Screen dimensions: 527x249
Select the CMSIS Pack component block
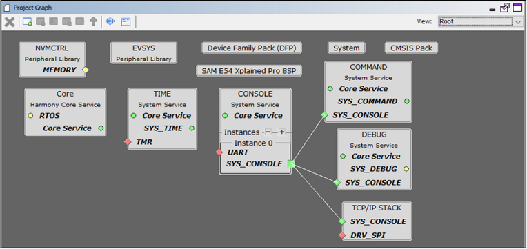411,48
